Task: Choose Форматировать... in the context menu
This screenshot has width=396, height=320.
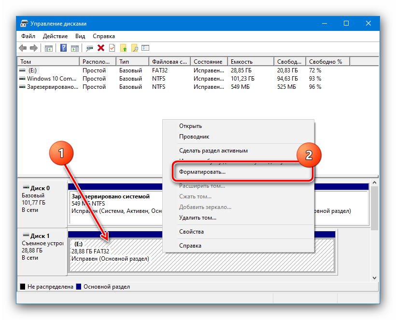Action: (x=202, y=171)
